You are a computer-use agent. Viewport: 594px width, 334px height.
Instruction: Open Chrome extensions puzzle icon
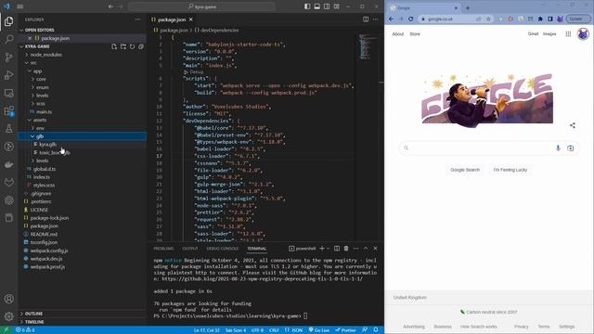pyautogui.click(x=540, y=19)
